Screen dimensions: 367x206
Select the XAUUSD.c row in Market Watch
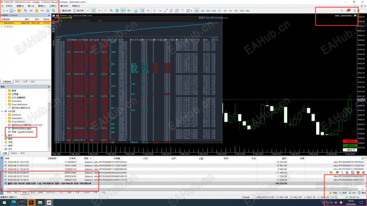tap(25, 23)
